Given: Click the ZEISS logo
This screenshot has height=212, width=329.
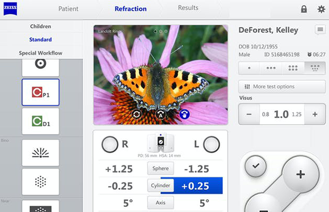Looking at the screenshot, I should [10, 9].
